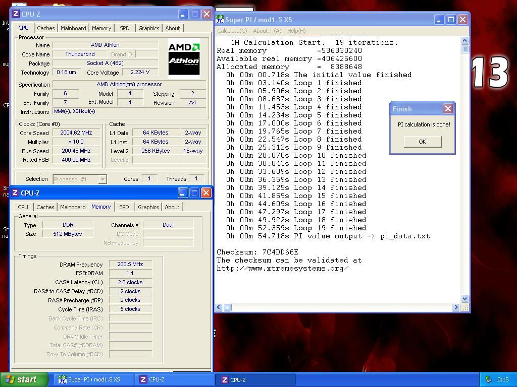Click Super PI vertical scrollbar down arrow
This screenshot has width=517, height=387.
(465, 298)
